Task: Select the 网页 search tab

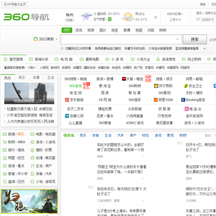Action: click(x=67, y=30)
